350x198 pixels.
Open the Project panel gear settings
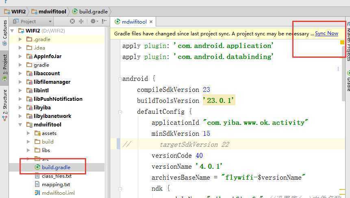(x=94, y=21)
